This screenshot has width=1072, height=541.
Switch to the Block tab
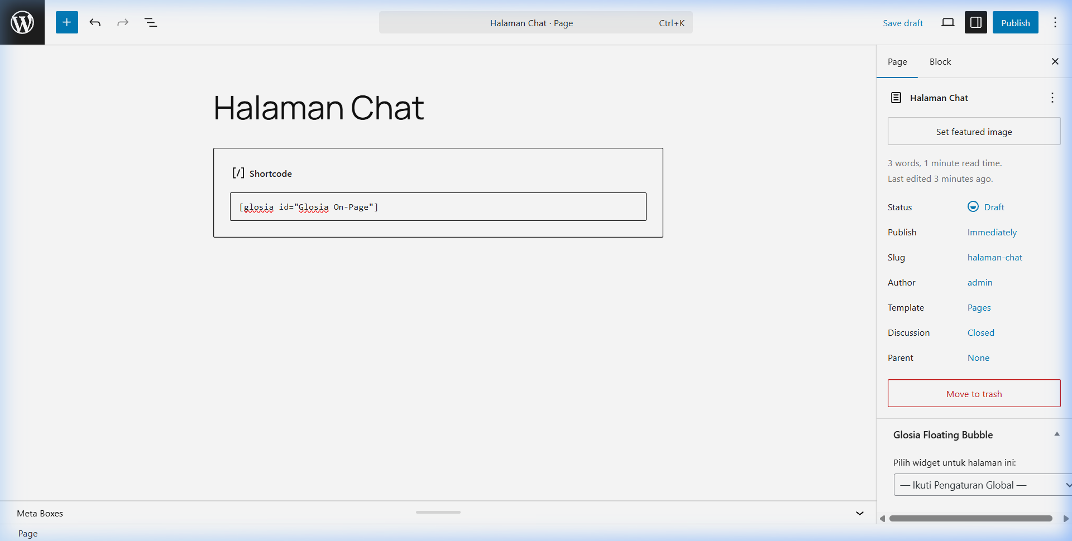click(x=940, y=61)
